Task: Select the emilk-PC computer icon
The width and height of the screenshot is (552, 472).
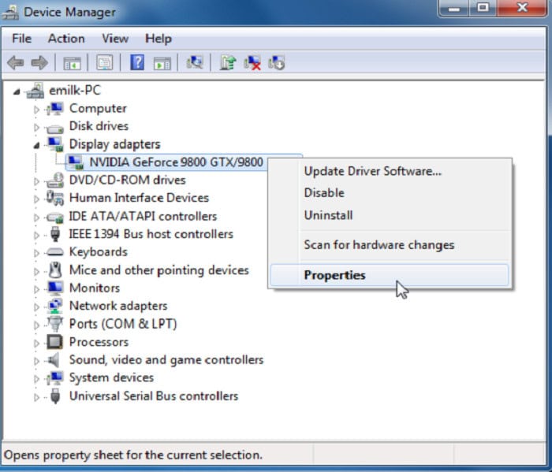Action: tap(35, 91)
